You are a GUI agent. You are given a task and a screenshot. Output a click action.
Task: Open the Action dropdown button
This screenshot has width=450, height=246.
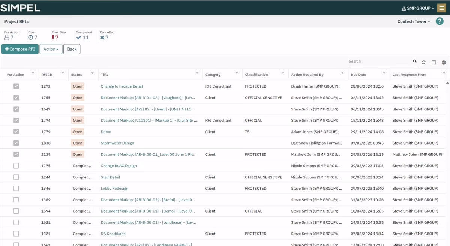[51, 49]
